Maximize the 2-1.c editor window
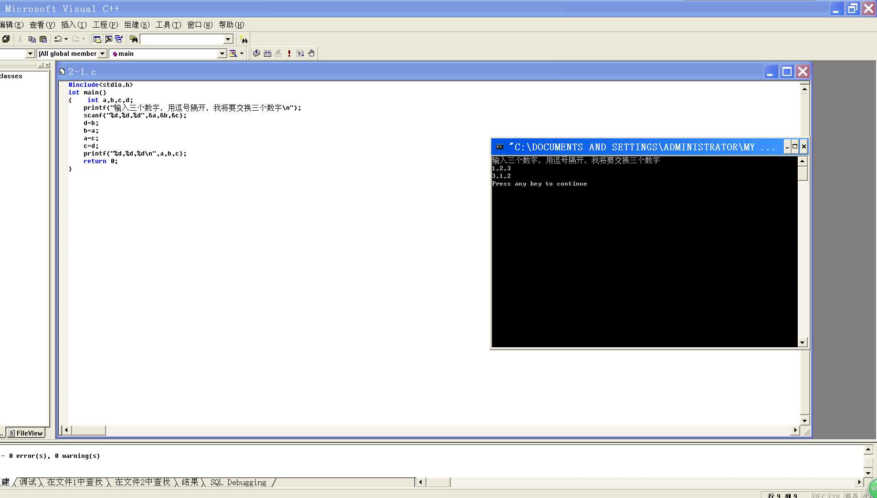This screenshot has width=877, height=498. coord(787,72)
